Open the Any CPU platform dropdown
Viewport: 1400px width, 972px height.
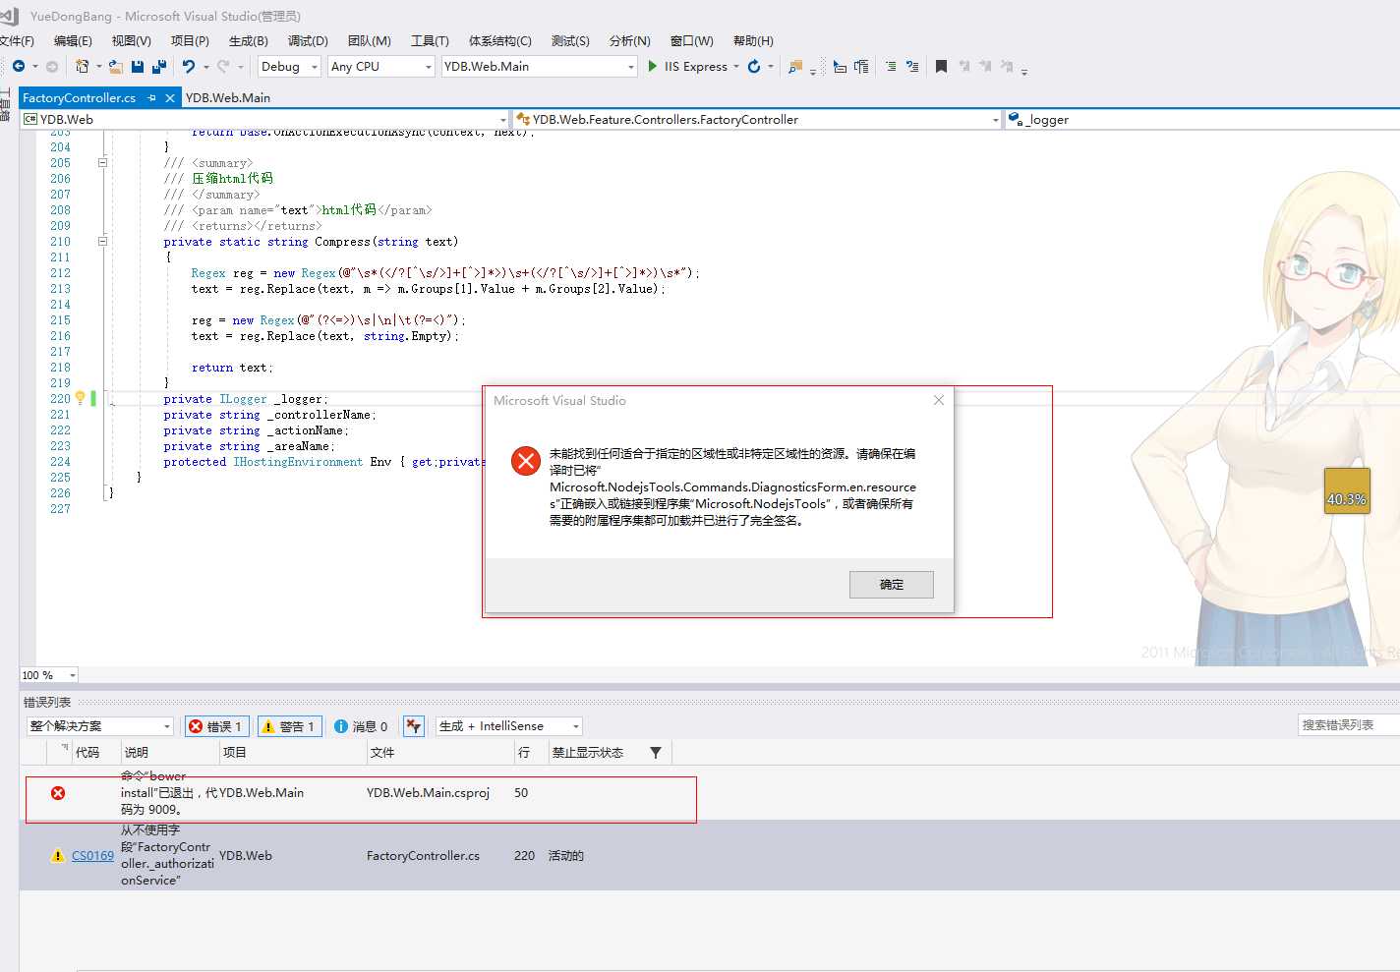click(x=381, y=67)
